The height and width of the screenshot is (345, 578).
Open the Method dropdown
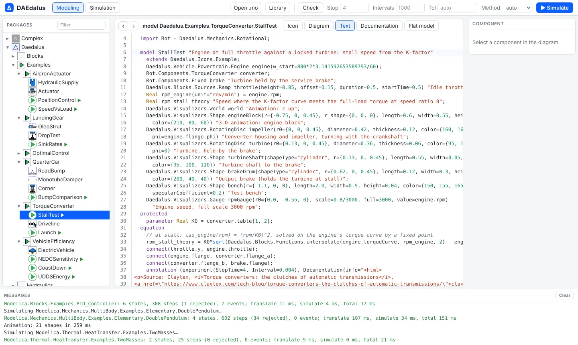pos(517,8)
